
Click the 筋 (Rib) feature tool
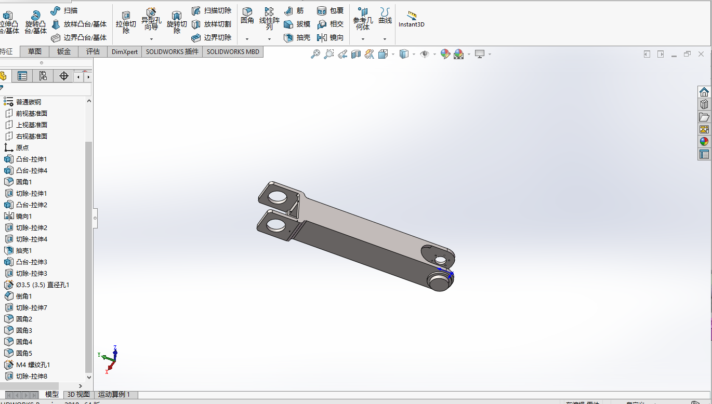tap(294, 10)
